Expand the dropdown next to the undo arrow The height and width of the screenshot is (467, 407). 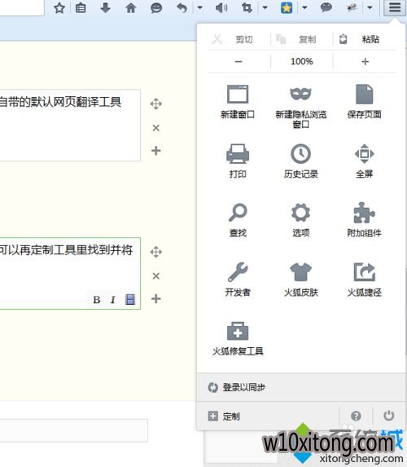(x=200, y=8)
